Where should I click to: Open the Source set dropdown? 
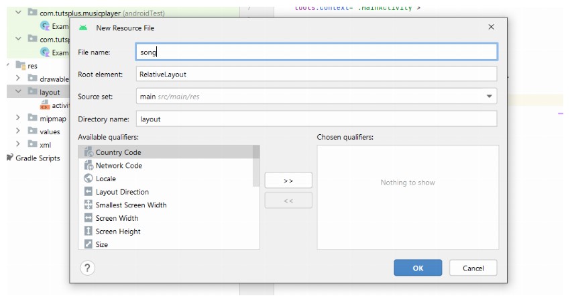(x=489, y=97)
